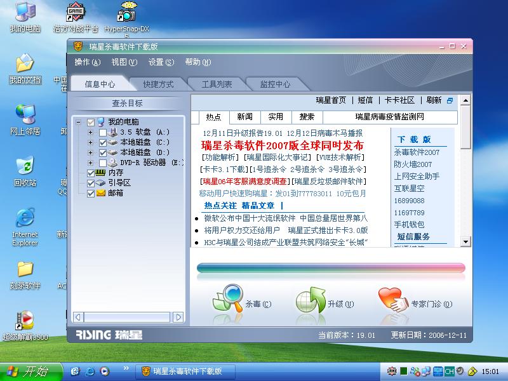This screenshot has width=508, height=381.
Task: Toggle the 我的电脑 checkbox
Action: [91, 122]
